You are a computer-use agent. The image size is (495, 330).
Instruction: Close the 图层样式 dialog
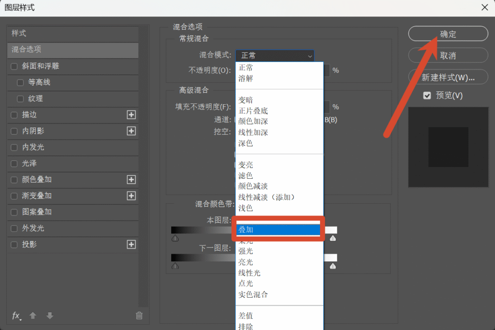(485, 7)
